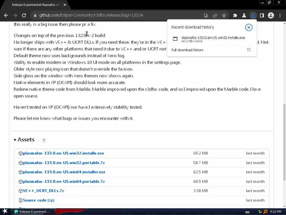Click package icon beside win32.portable.7z

(x=20, y=163)
